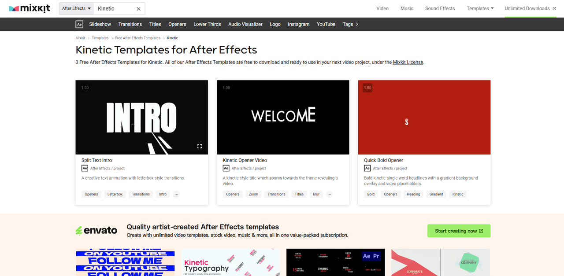Click the Quick Bold Opener title
Image resolution: width=564 pixels, height=276 pixels.
pyautogui.click(x=384, y=160)
